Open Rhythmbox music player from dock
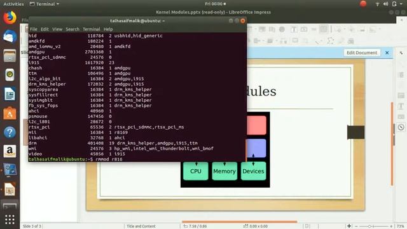407x229 pixels. 10,75
